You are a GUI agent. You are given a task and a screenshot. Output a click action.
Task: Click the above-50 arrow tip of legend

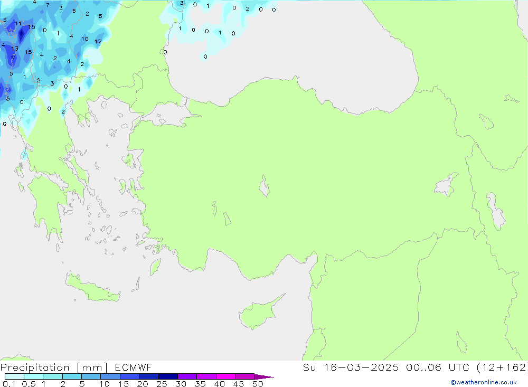[264, 377]
